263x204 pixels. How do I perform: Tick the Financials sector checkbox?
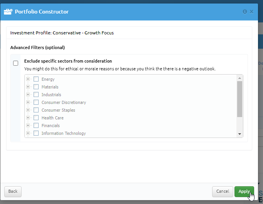[x=36, y=125]
